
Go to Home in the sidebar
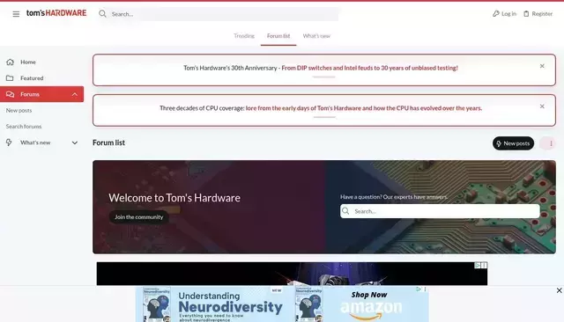(x=28, y=62)
